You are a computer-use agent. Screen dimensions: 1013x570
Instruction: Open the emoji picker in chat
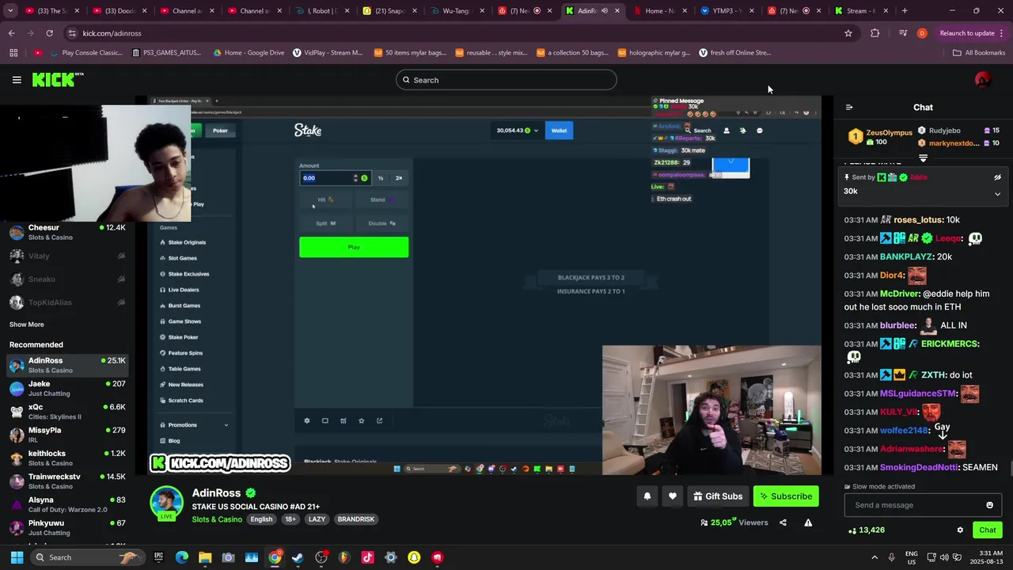[989, 505]
